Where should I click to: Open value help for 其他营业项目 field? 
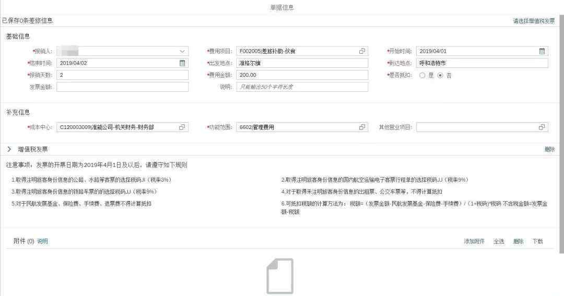pos(542,127)
